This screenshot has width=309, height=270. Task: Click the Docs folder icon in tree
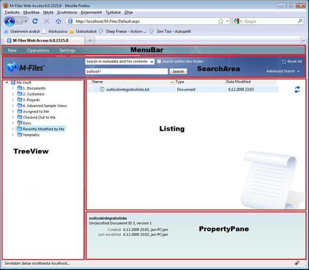coord(19,123)
